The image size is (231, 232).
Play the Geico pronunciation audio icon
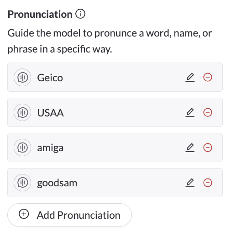pos(22,77)
